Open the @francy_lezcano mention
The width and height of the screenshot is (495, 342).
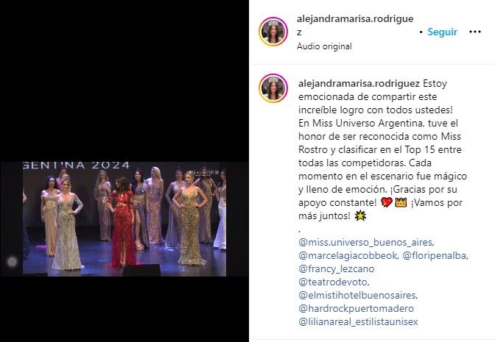[x=336, y=269]
